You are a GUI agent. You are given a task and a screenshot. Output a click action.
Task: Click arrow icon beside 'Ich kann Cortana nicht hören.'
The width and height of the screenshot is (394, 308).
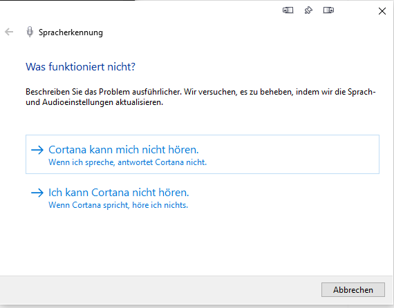pos(37,193)
